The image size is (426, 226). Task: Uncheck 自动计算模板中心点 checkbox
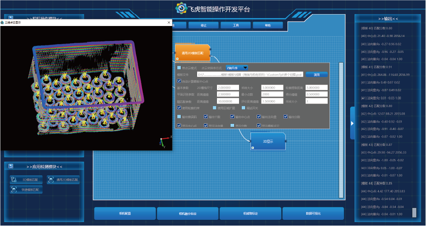click(179, 81)
